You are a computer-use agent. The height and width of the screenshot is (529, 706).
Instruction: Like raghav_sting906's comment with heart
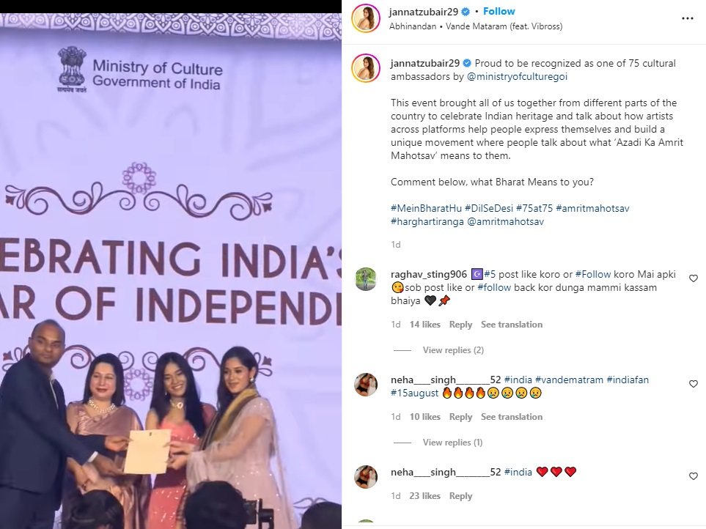tap(694, 278)
